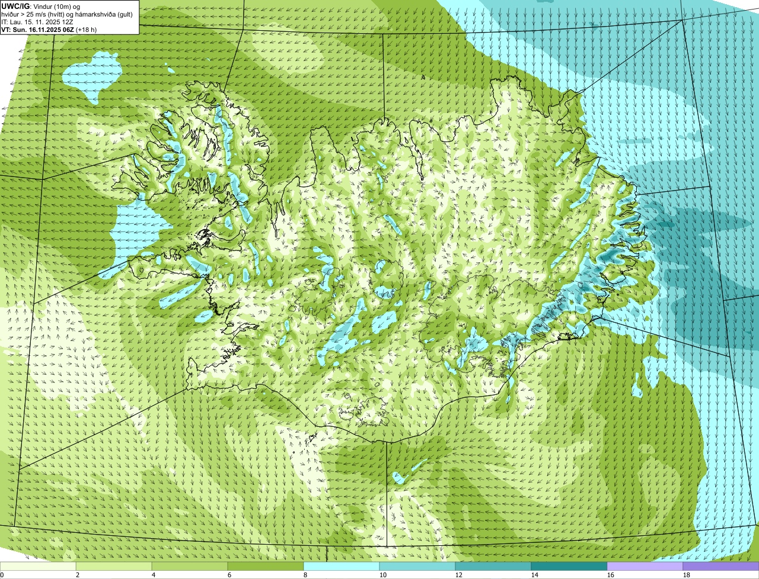Click the legend scale label "0"
The height and width of the screenshot is (579, 759).
coord(2,575)
